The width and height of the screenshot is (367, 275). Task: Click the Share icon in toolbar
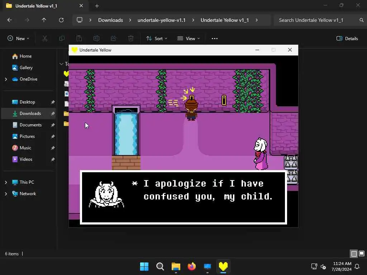tap(114, 38)
